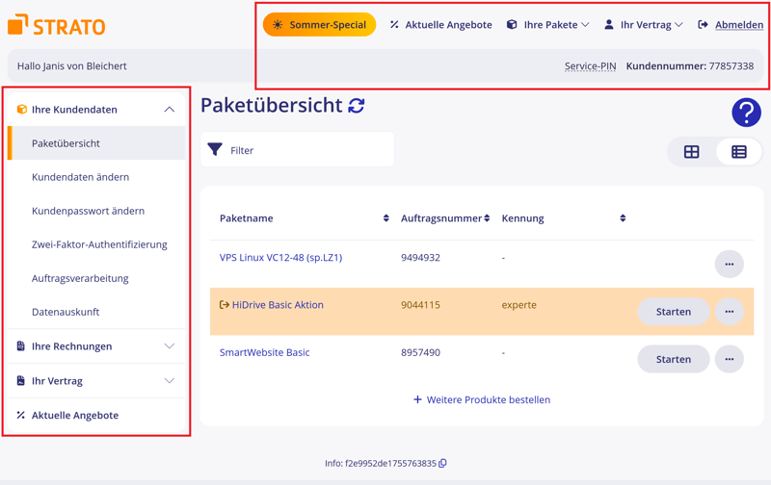Copy the Info ID using copy icon

[443, 464]
